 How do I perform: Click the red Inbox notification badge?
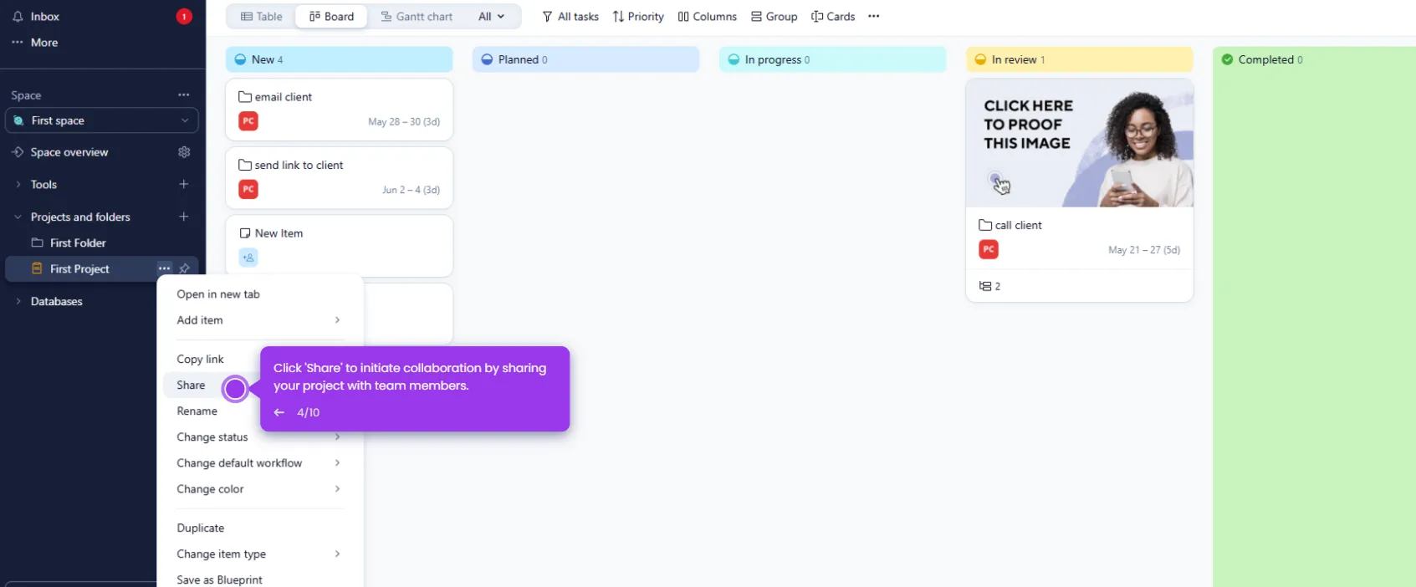point(184,16)
